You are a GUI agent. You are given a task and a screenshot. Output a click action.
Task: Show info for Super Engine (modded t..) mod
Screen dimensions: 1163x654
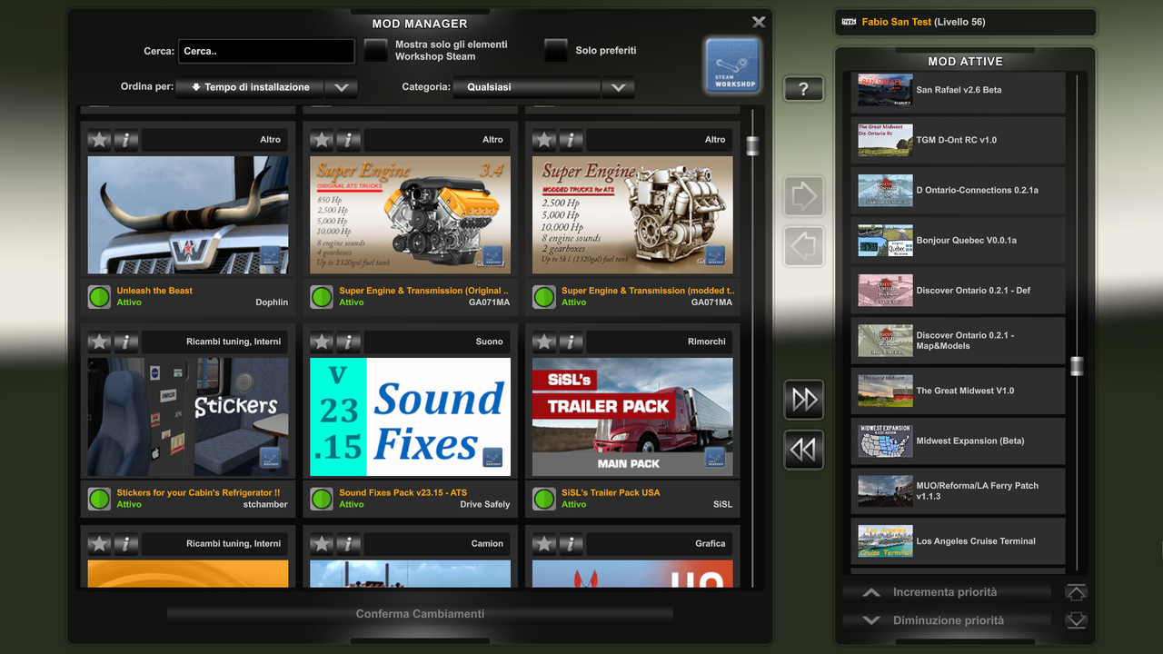coord(572,140)
